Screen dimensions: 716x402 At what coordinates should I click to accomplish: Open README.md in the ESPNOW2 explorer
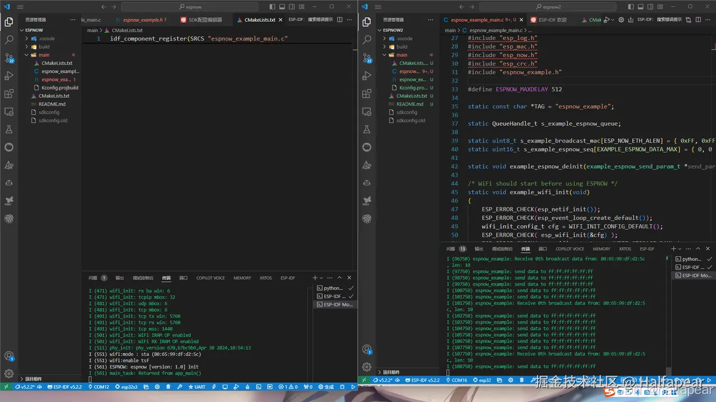[409, 104]
